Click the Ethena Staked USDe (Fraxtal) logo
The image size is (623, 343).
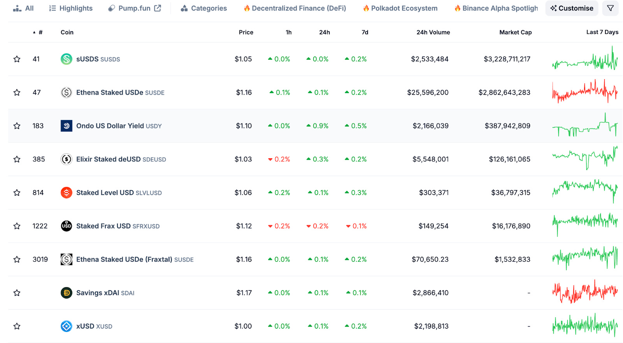[67, 260]
